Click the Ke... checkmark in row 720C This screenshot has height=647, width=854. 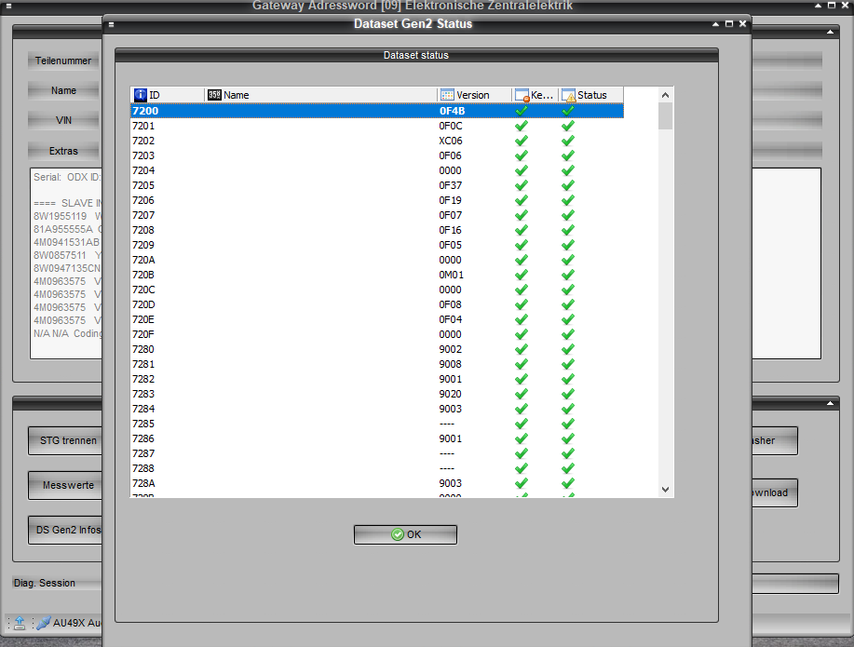(x=522, y=290)
